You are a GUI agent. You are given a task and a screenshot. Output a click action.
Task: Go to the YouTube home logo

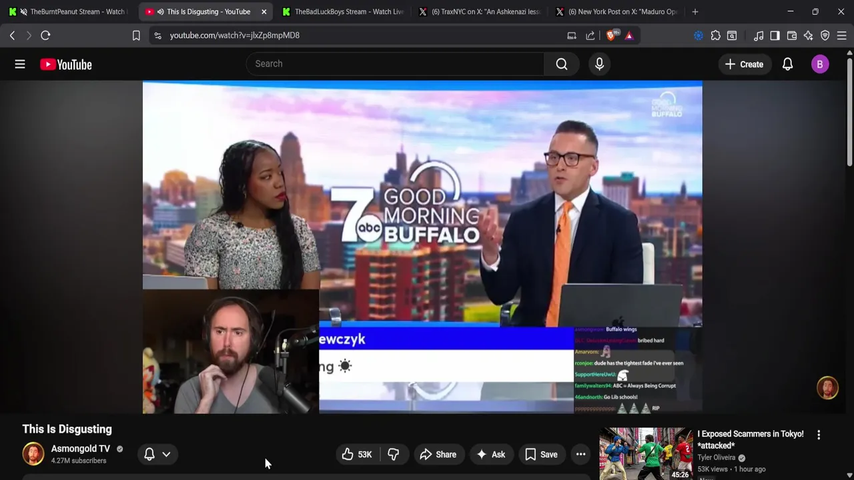coord(66,65)
